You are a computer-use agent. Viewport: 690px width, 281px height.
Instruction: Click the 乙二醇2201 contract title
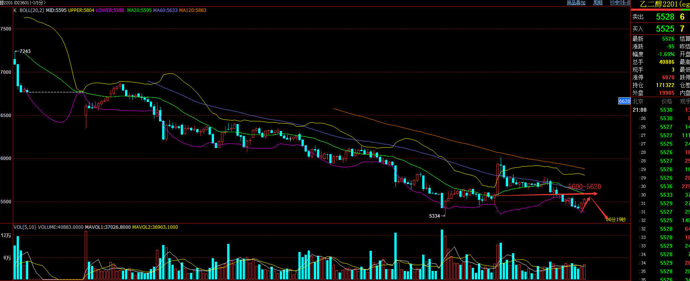(659, 4)
